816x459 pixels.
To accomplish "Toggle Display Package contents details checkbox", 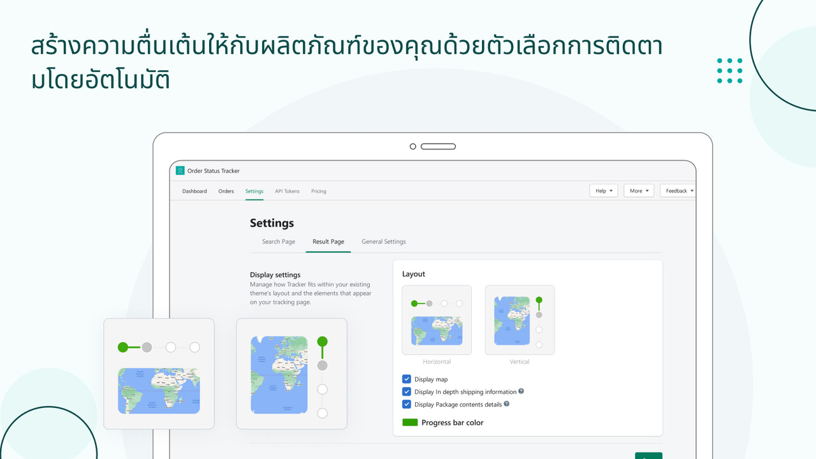I will coord(407,404).
